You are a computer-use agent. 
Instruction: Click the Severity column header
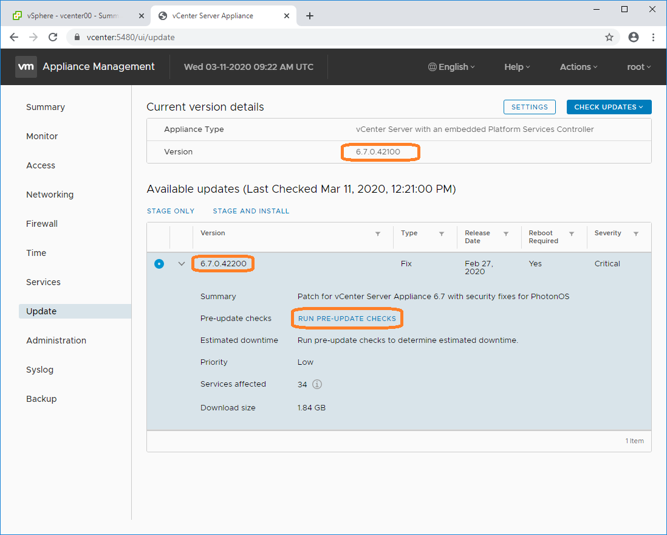pyautogui.click(x=608, y=233)
